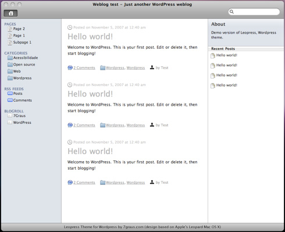Image resolution: width=285 pixels, height=232 pixels.
Task: Click the 7Graus blogroll icon
Action: (10, 116)
